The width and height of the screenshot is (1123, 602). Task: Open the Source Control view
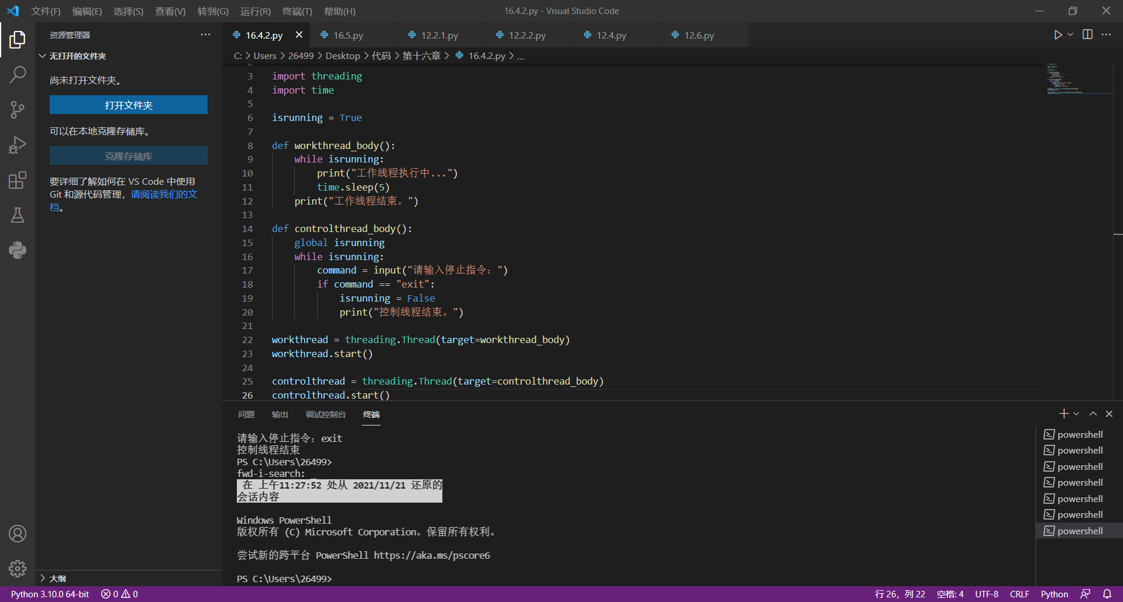pos(18,109)
